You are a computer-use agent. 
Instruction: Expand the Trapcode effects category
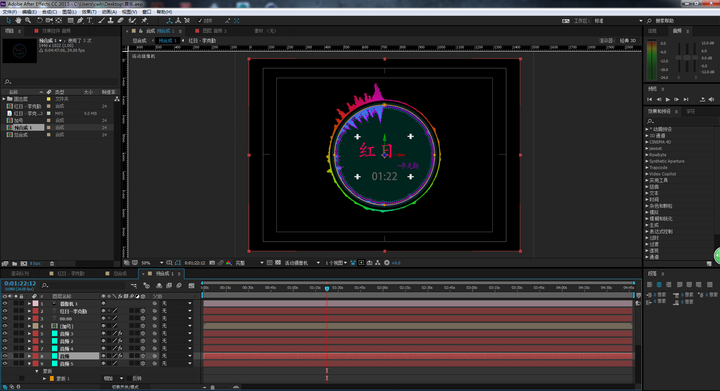coord(647,168)
